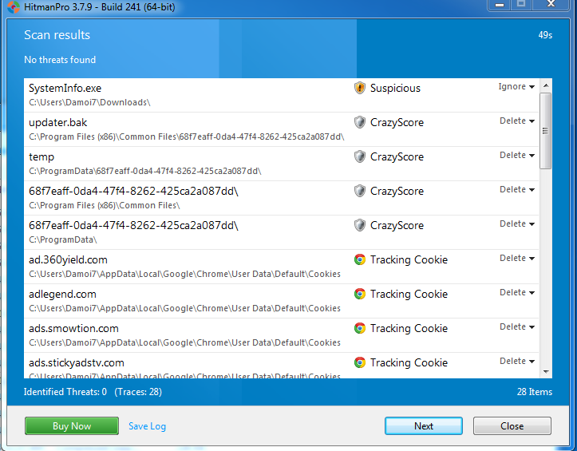The image size is (577, 451).
Task: Click the Close button at bottom right
Action: point(512,426)
